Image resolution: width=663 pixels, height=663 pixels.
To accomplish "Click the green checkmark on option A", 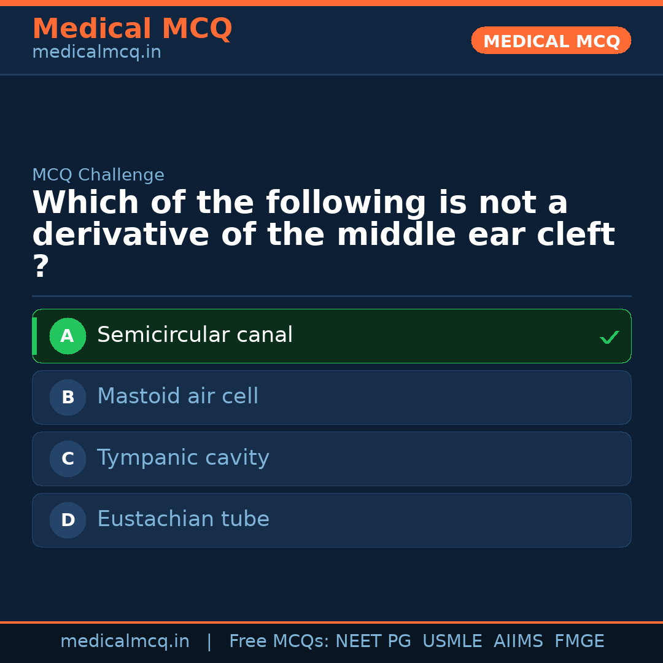I will pyautogui.click(x=609, y=336).
